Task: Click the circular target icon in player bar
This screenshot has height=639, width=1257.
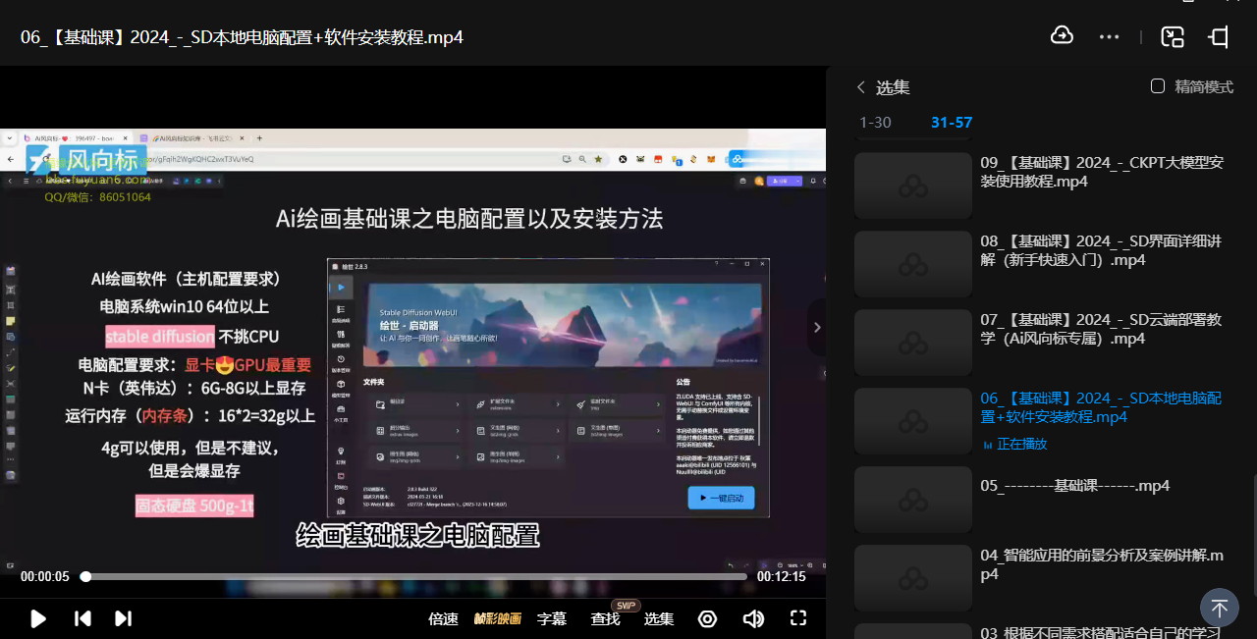Action: pyautogui.click(x=707, y=618)
